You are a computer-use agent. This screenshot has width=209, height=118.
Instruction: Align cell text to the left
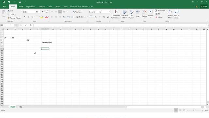point(52,17)
